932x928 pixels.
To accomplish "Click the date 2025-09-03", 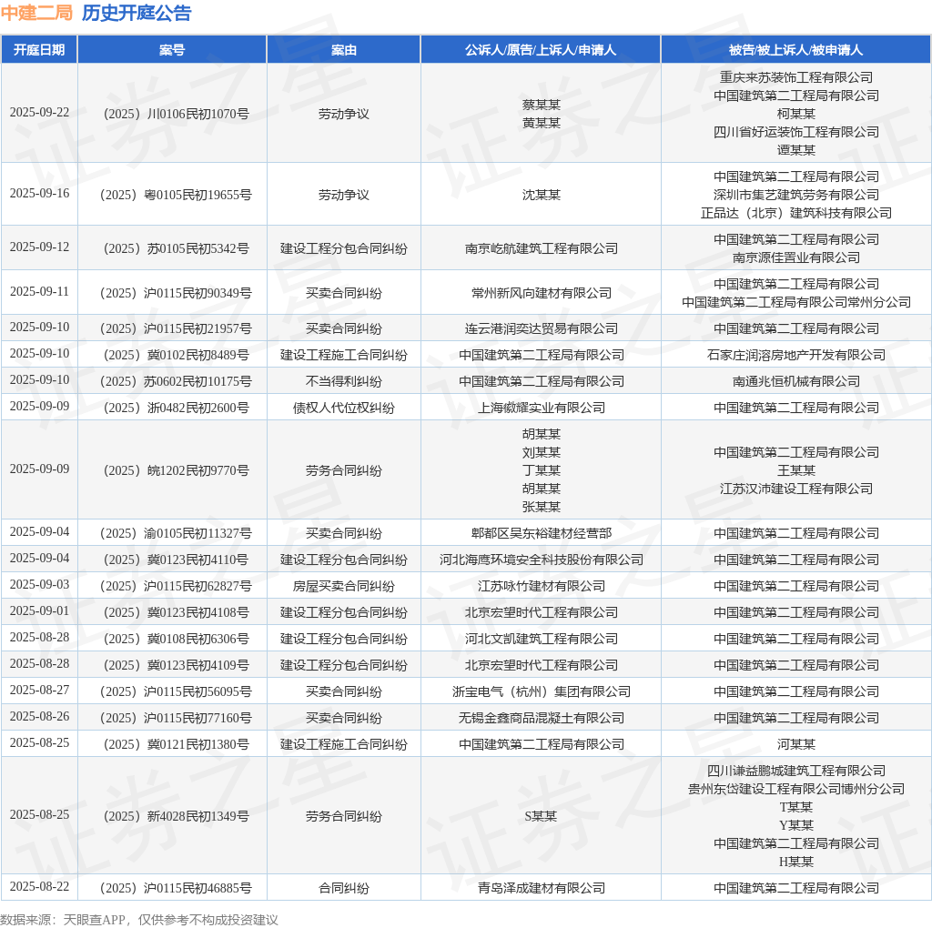I will (39, 585).
